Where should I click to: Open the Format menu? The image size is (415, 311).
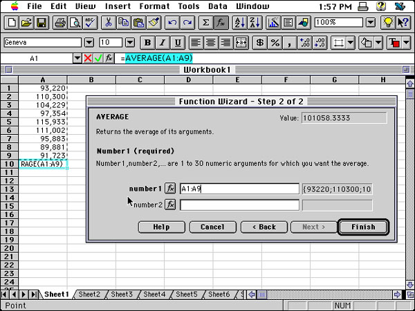pos(154,6)
